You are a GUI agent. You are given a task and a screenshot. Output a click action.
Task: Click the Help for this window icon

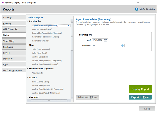137,9
